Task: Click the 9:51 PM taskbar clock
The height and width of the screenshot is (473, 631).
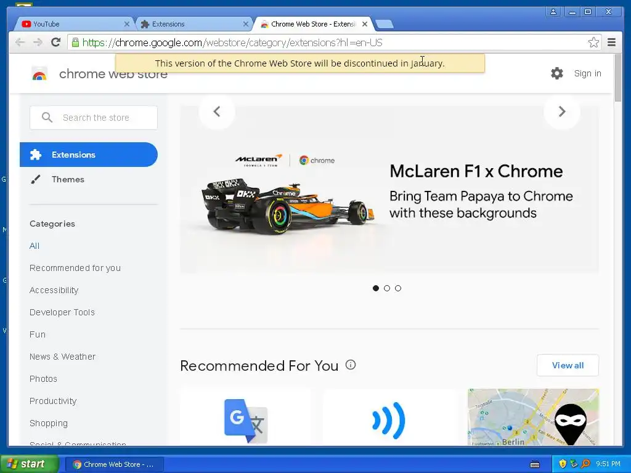Action: point(608,464)
